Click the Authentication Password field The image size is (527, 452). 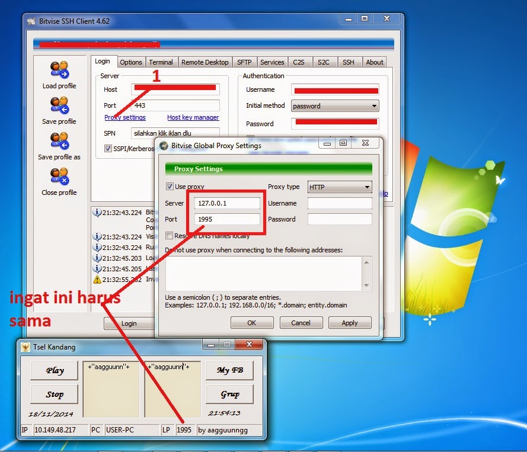pyautogui.click(x=335, y=124)
